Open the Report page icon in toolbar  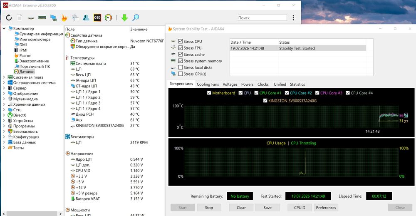coord(20,18)
